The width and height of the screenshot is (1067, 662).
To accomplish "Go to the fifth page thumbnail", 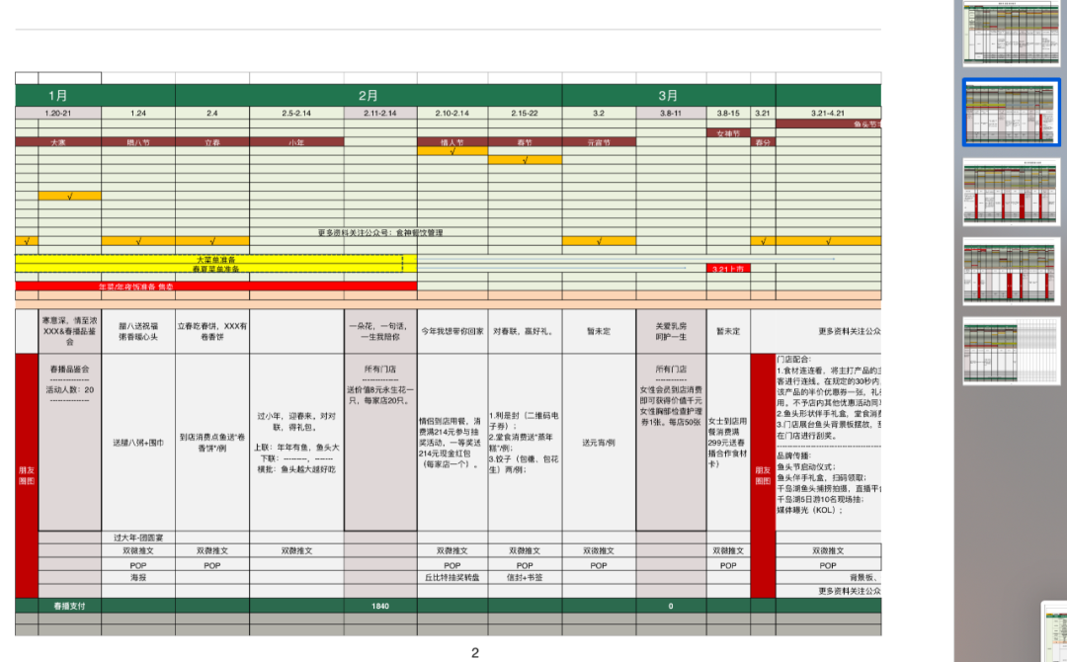I will click(1012, 351).
